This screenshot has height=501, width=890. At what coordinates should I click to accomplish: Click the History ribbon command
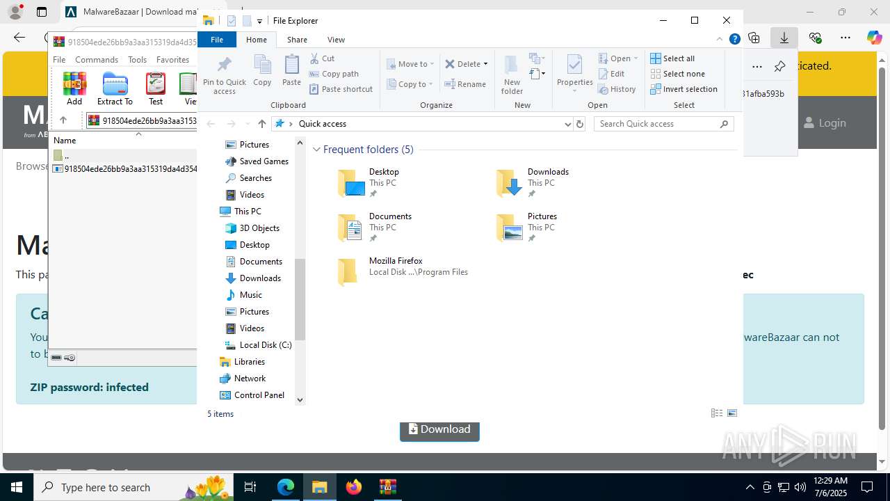click(617, 89)
